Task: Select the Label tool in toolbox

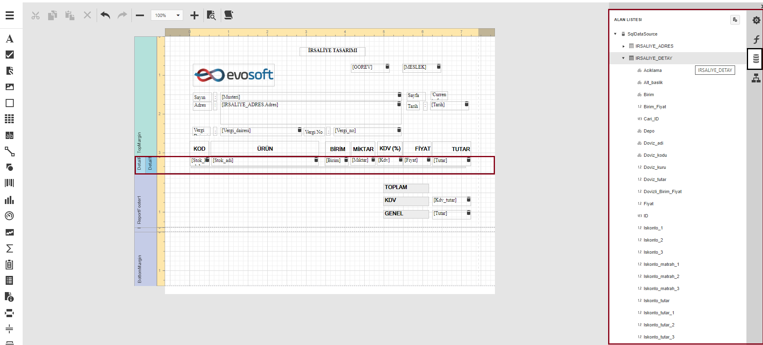Action: coord(10,39)
